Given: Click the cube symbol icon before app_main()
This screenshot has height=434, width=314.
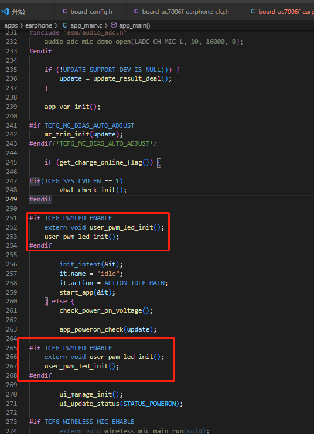Looking at the screenshot, I should click(x=114, y=25).
